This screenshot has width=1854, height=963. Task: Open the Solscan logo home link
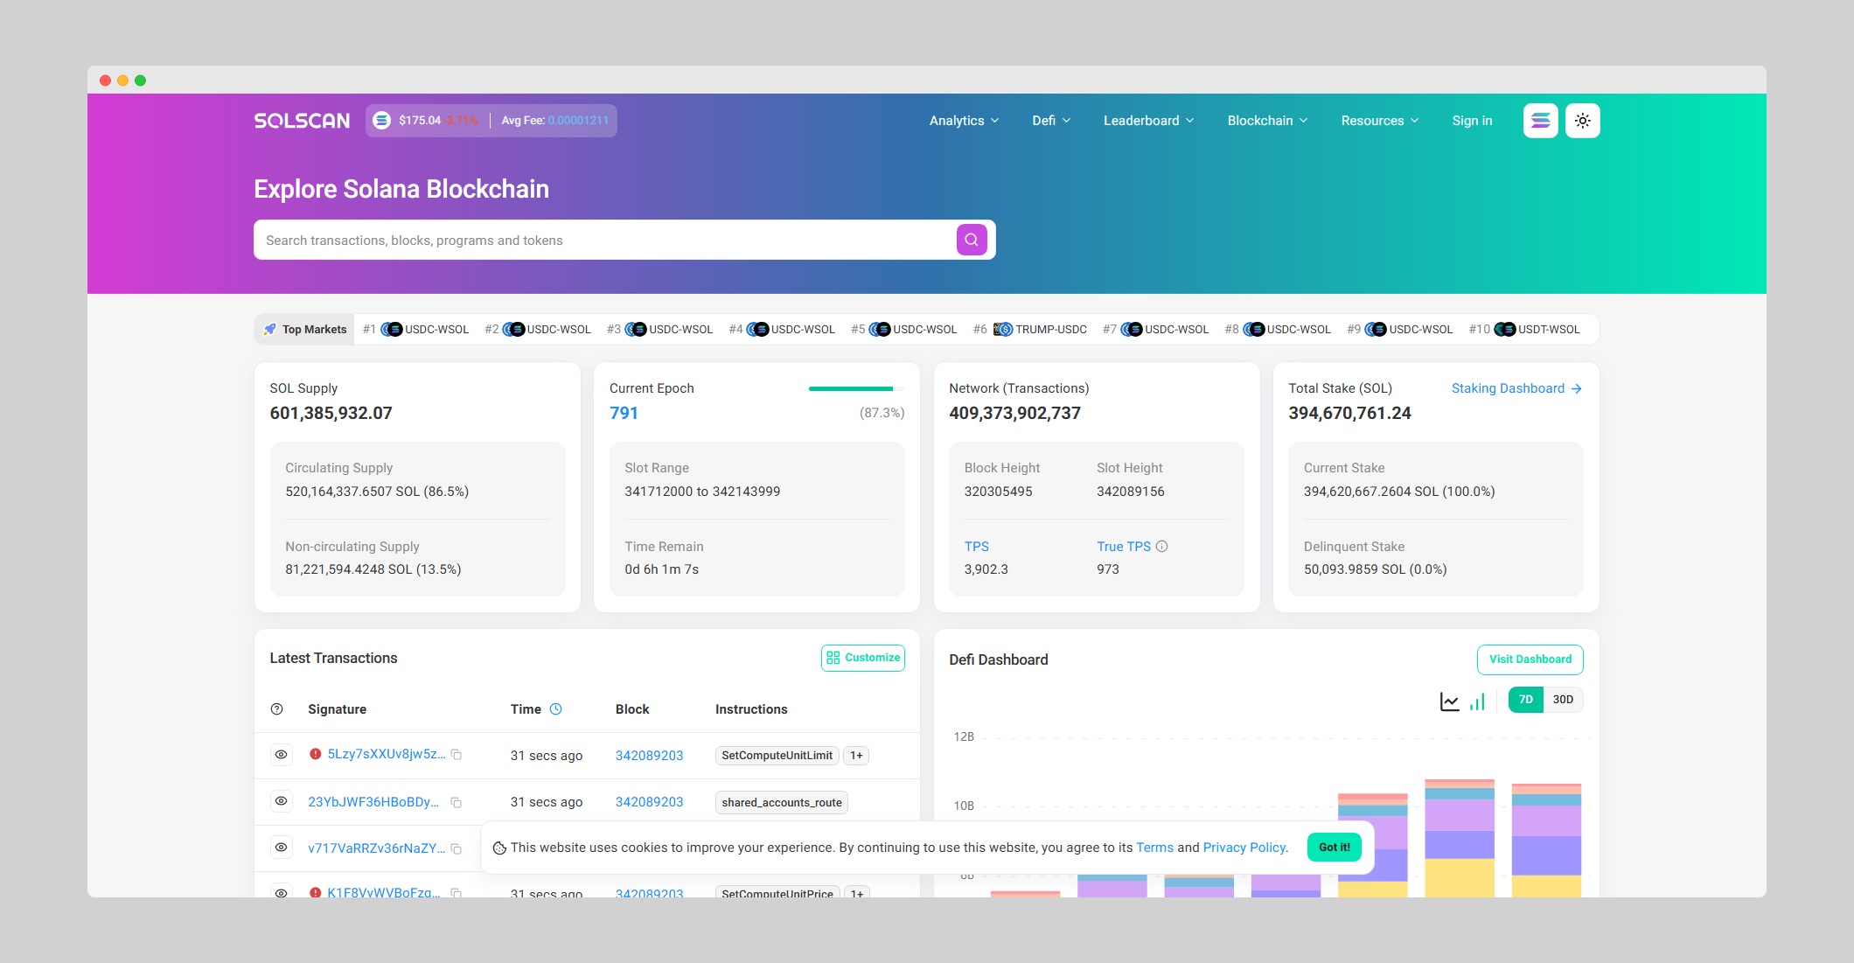(x=302, y=121)
